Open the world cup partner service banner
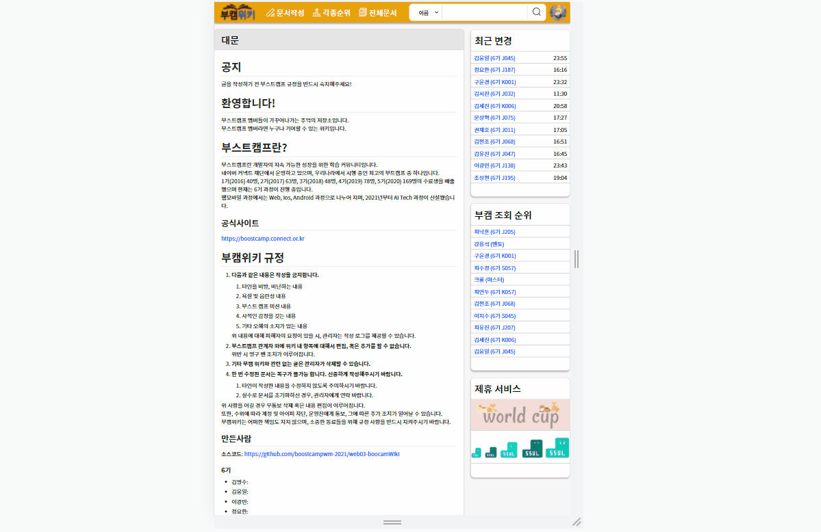821x532 pixels. click(520, 415)
